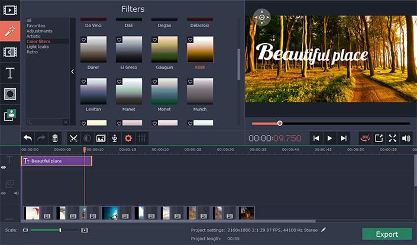
Task: Collapse the filter categories list arrow
Action: tap(72, 72)
